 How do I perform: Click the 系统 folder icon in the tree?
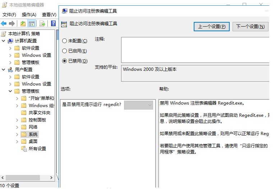pyautogui.click(x=24, y=134)
